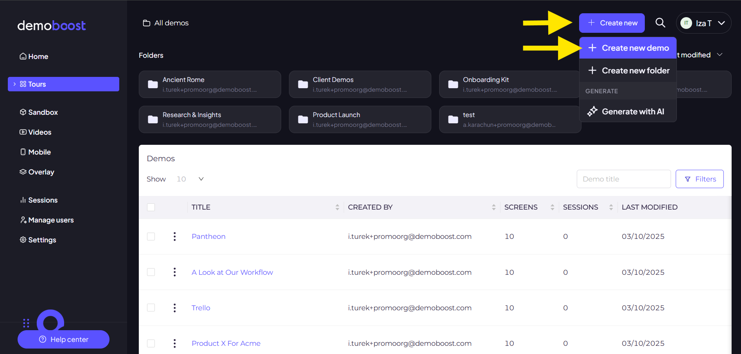
Task: Open the test folder
Action: tap(510, 119)
